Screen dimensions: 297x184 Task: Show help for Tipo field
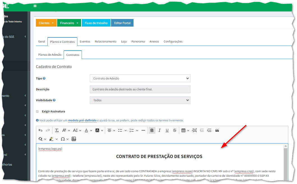click(44, 78)
